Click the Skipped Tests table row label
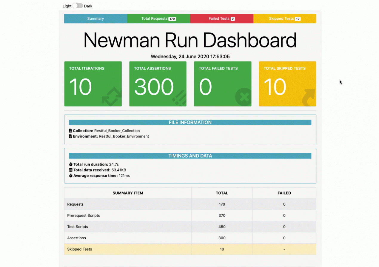 79,249
